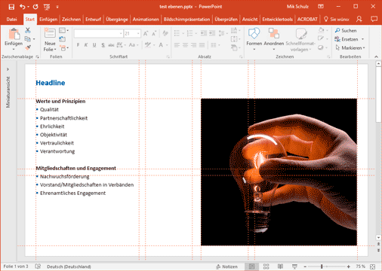
Task: Apply numbered list formatting
Action: 189,33
